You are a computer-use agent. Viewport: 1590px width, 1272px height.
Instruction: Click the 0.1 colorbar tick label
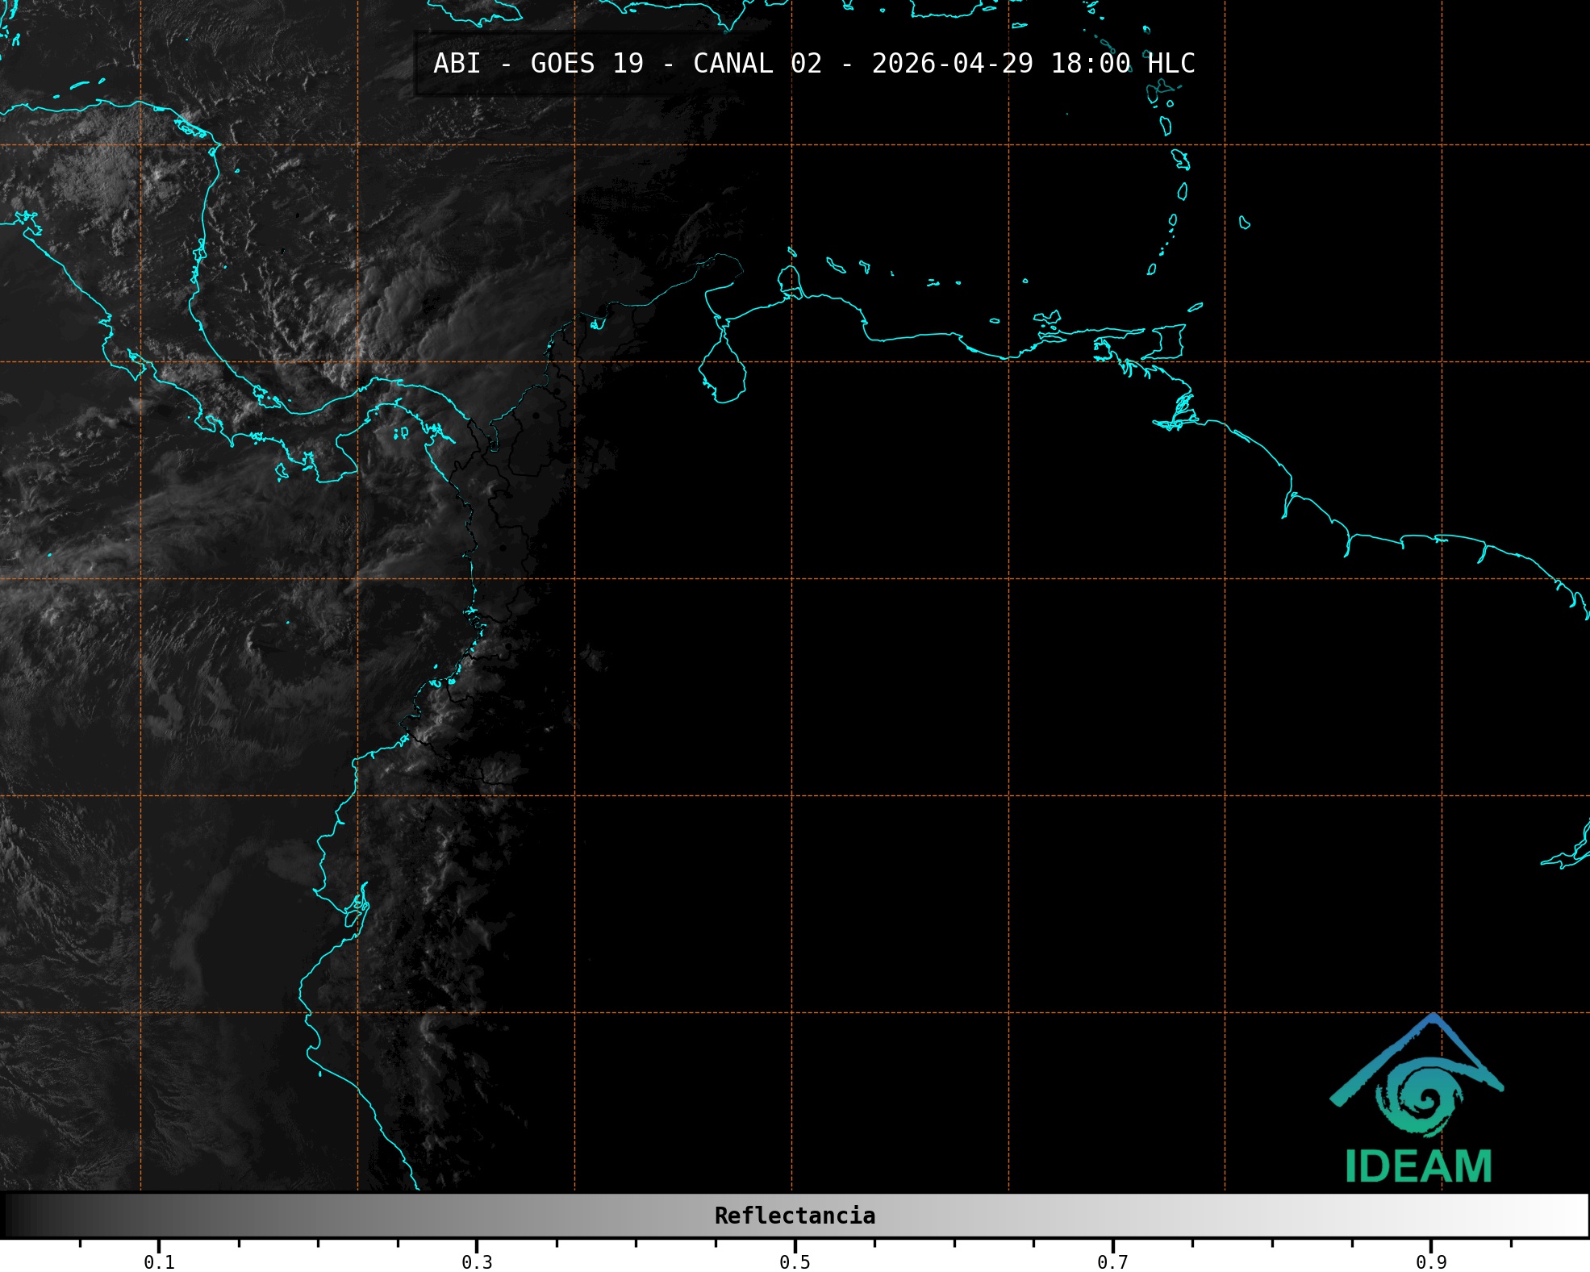coord(159,1262)
